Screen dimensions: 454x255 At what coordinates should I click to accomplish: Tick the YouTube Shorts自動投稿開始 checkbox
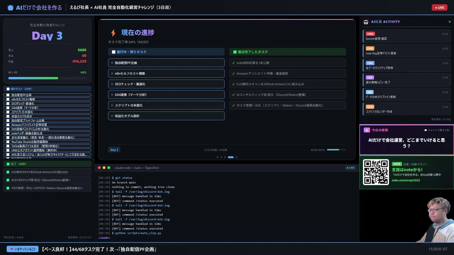[x=8, y=142]
